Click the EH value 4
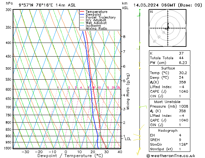The image size is (205, 158). [180, 135]
